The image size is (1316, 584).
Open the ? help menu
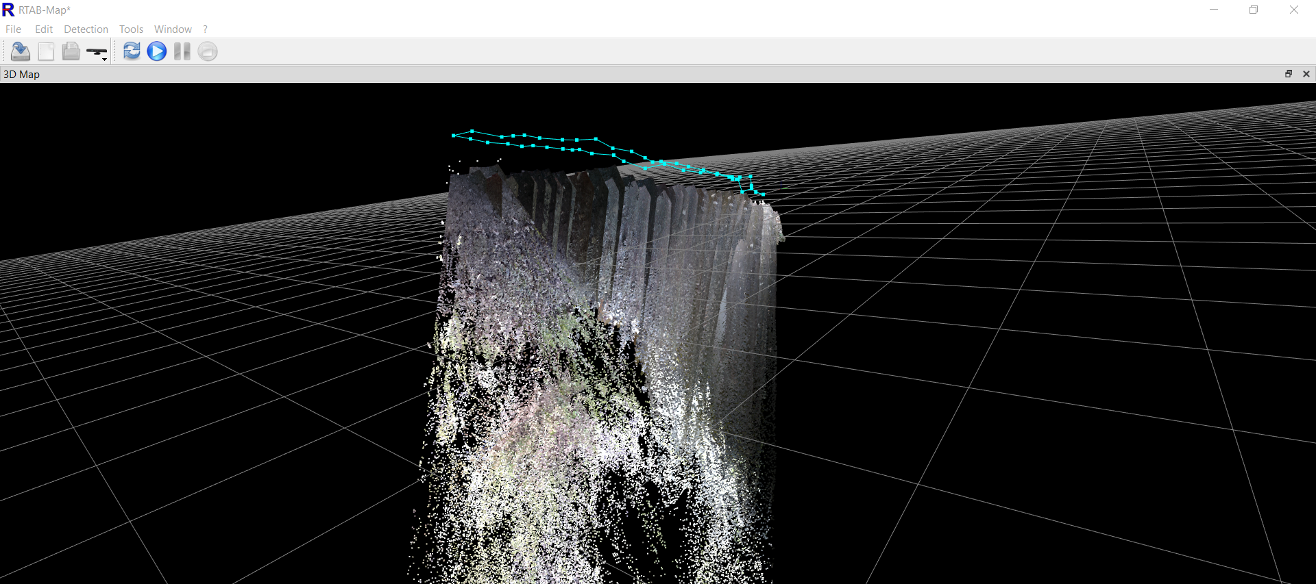(x=205, y=29)
